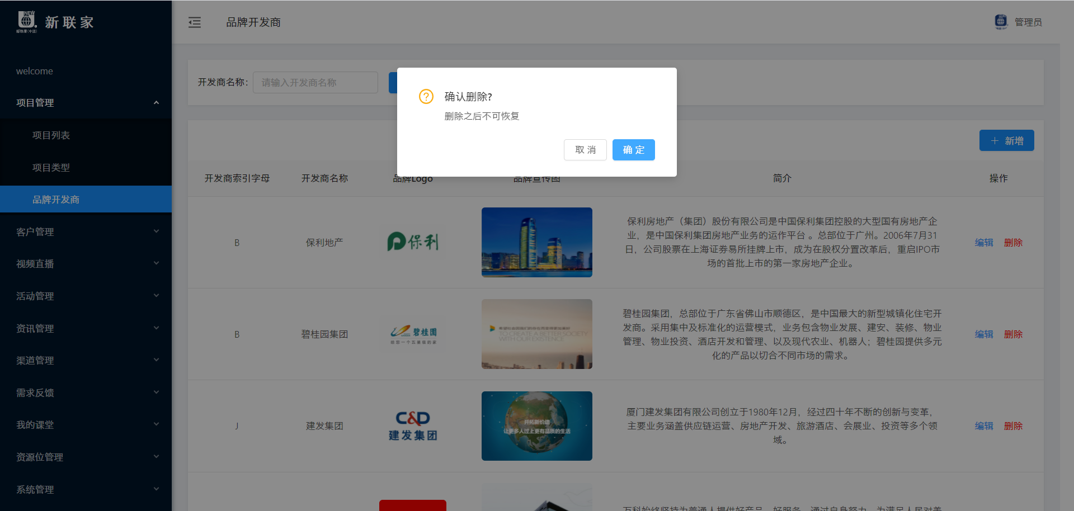Click the 建发集团 developer name cell
This screenshot has width=1074, height=511.
(x=324, y=426)
